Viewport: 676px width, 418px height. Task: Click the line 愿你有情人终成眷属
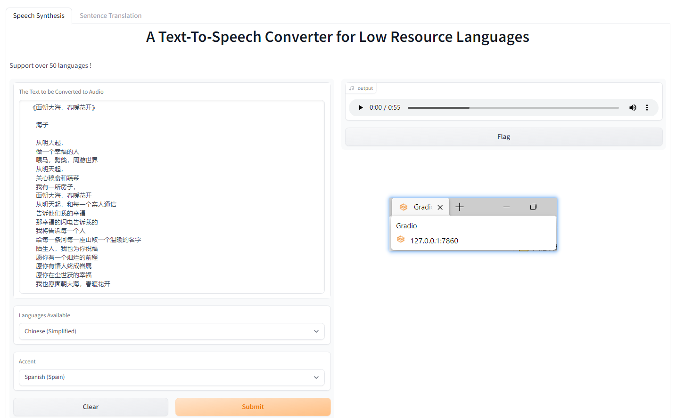[64, 266]
